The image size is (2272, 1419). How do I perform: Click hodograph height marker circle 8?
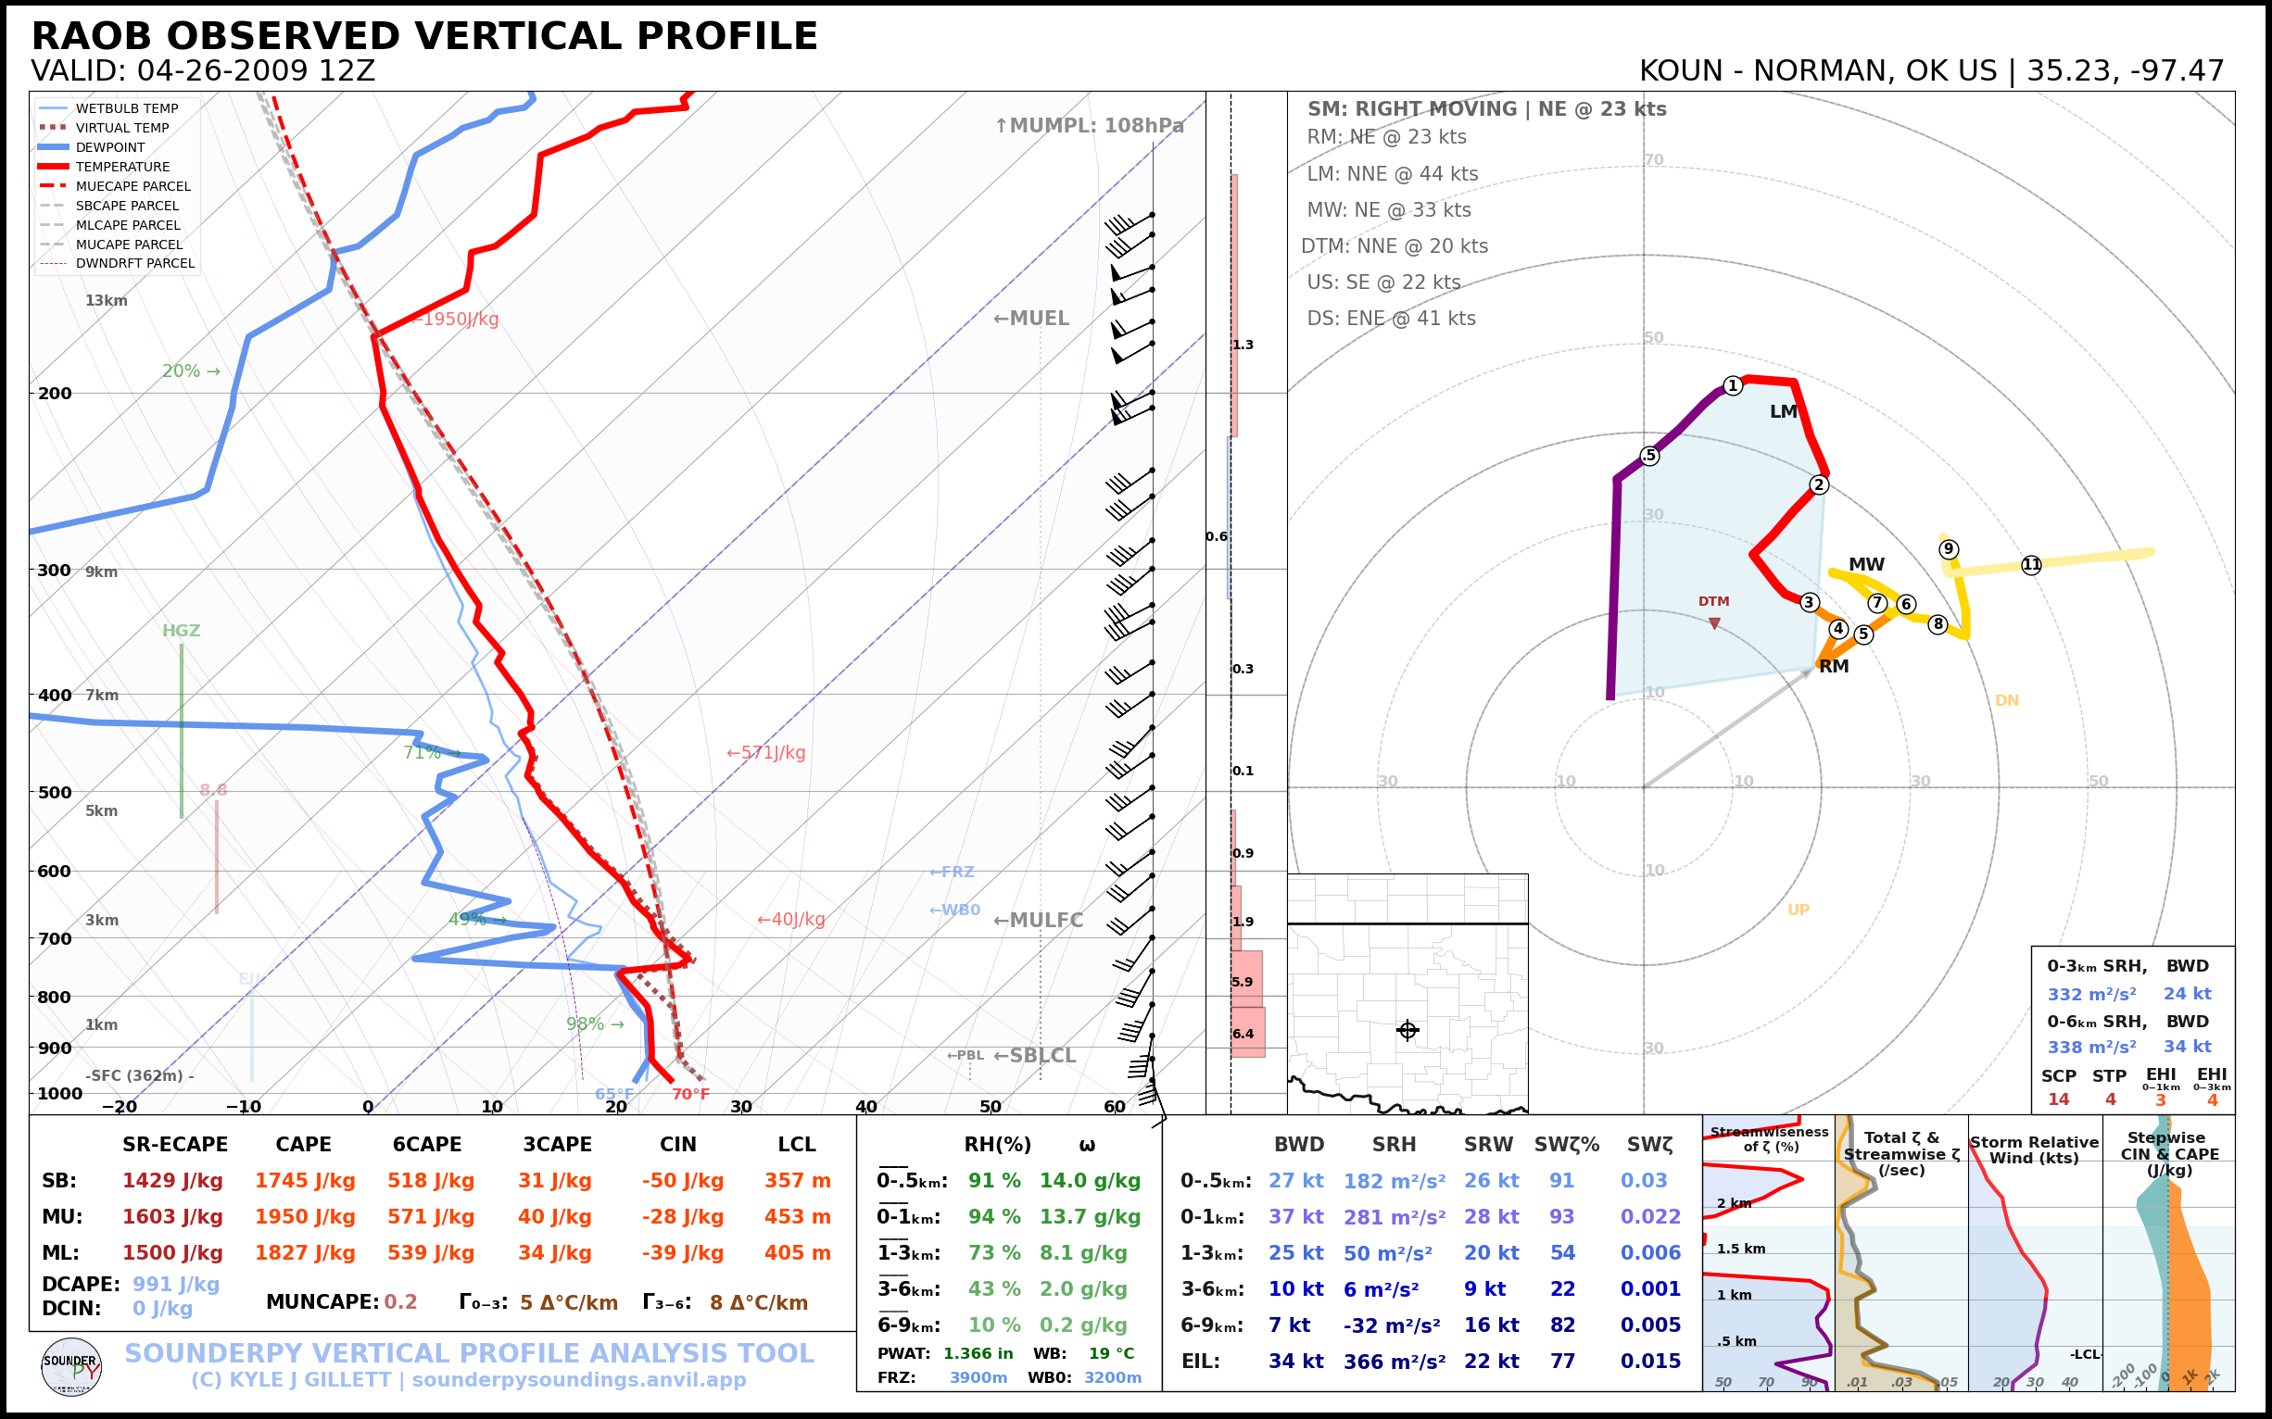click(1938, 624)
